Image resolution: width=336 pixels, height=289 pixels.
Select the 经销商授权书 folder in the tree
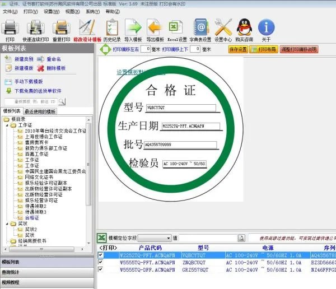pos(32,241)
